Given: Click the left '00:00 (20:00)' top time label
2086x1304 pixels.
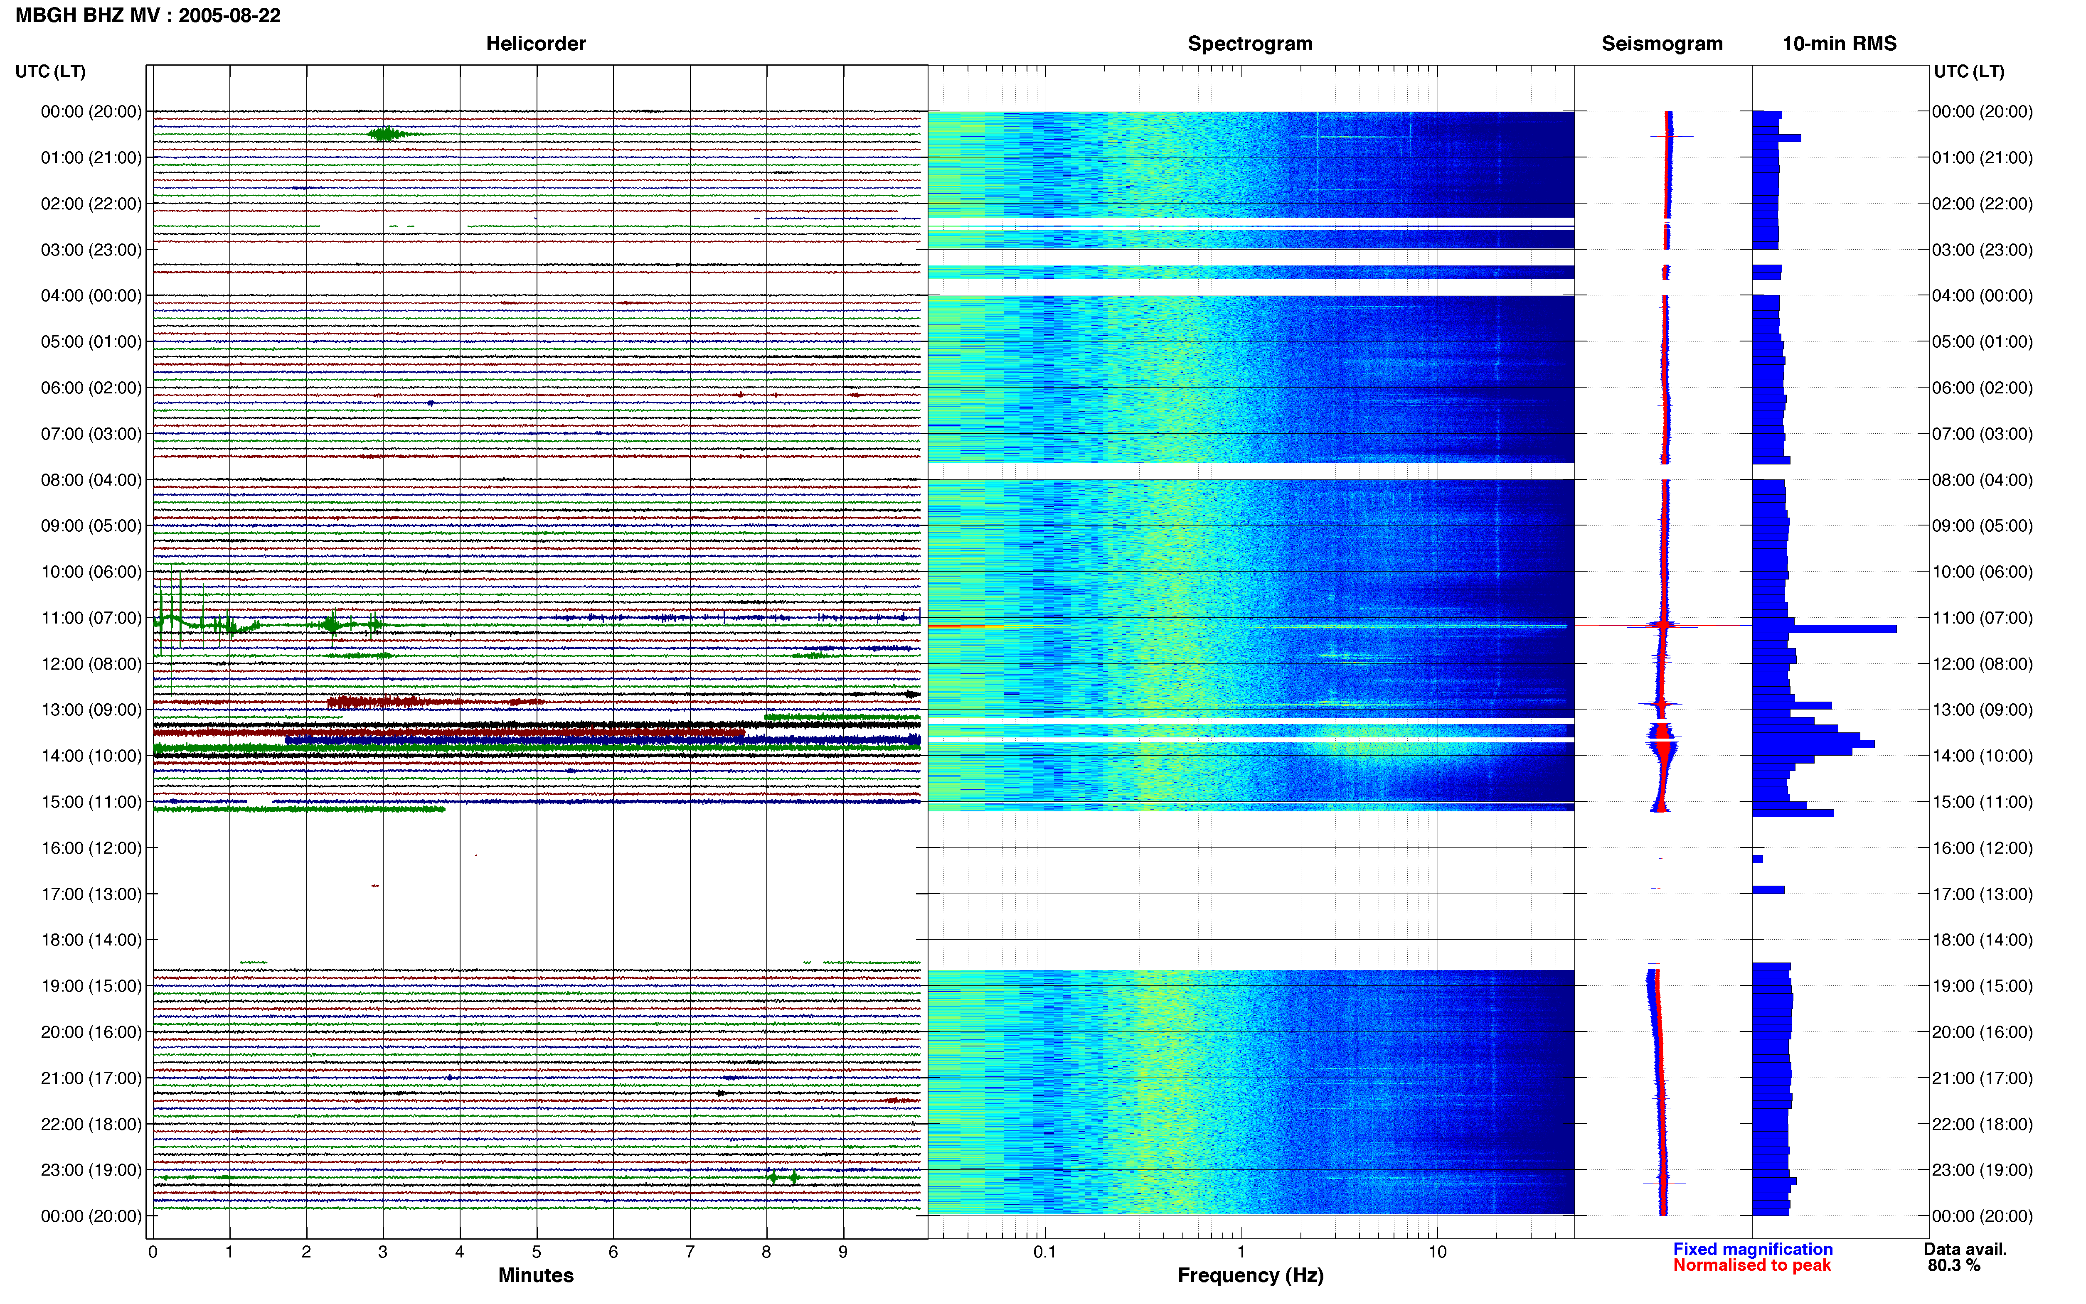Looking at the screenshot, I should point(91,111).
